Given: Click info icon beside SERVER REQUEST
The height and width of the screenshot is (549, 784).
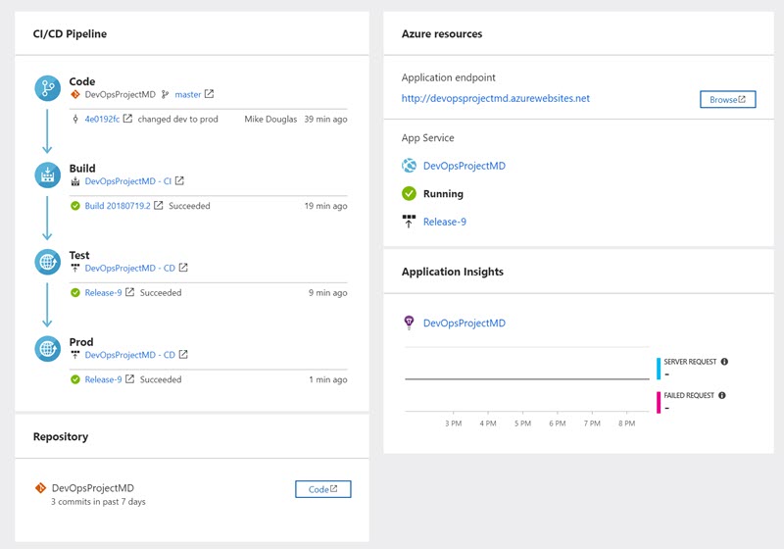Looking at the screenshot, I should coord(724,362).
